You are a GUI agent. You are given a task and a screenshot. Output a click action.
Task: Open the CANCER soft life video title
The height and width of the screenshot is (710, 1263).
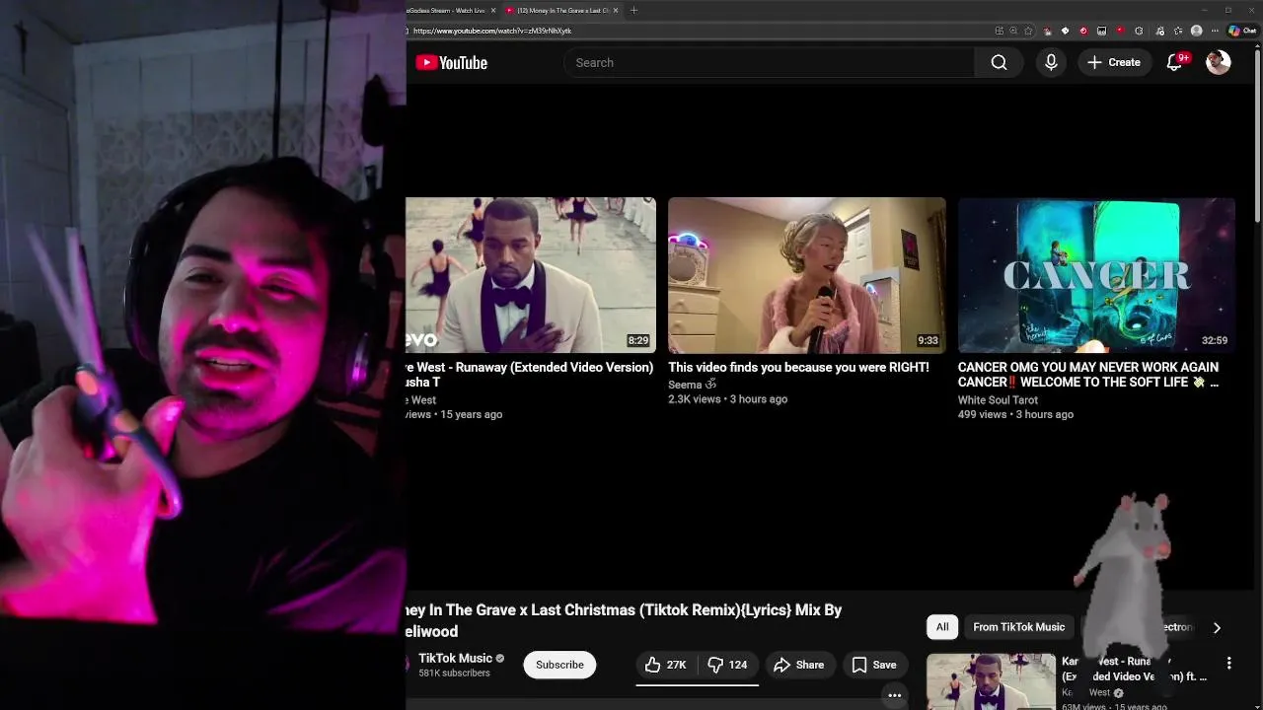[x=1088, y=375]
